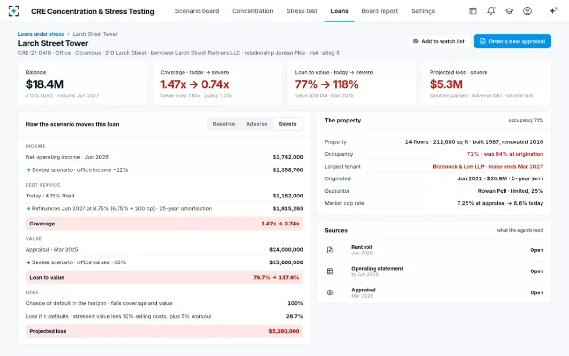
Task: Click the $1,182,000 debt service value
Action: [288, 196]
